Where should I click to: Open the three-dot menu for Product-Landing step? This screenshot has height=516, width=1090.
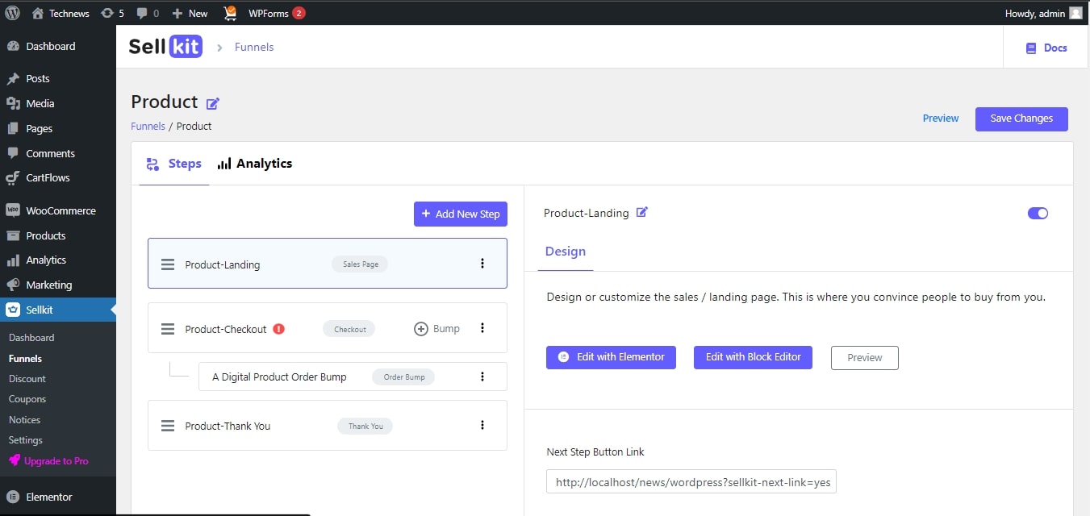[x=482, y=264]
